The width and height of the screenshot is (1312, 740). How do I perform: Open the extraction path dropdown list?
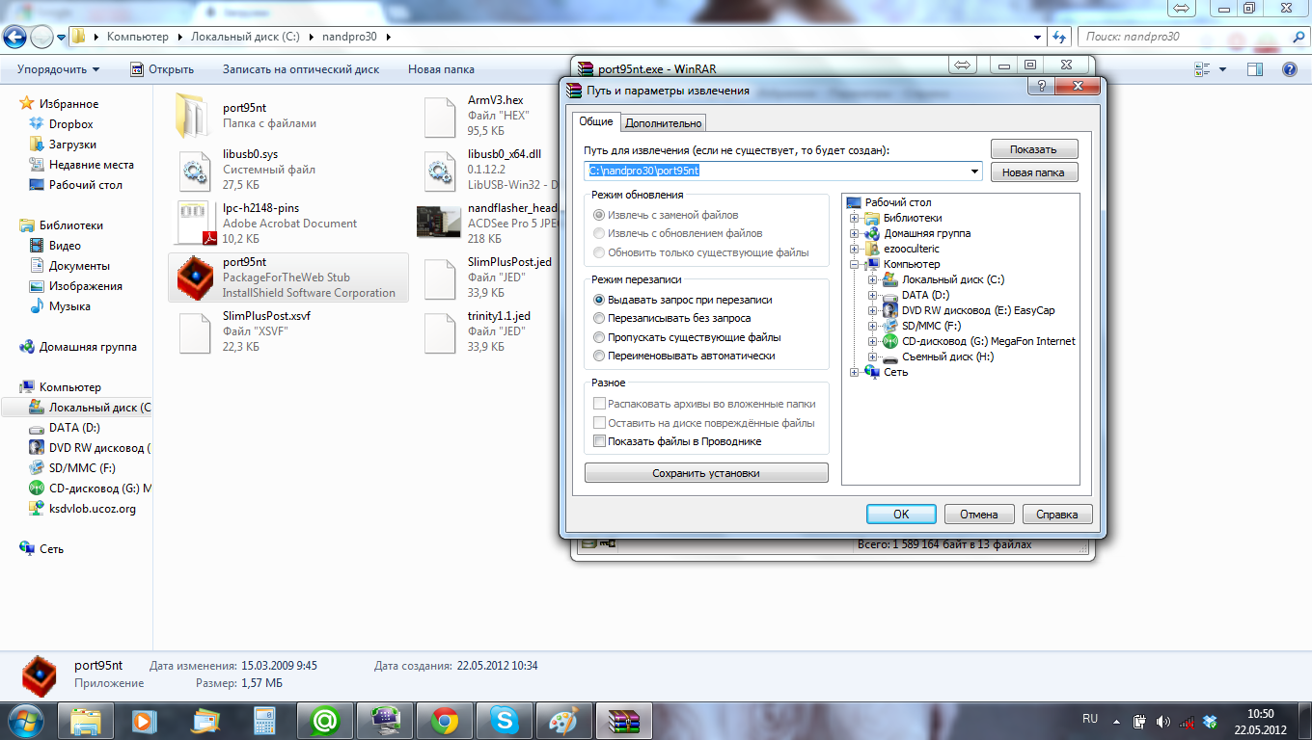974,172
